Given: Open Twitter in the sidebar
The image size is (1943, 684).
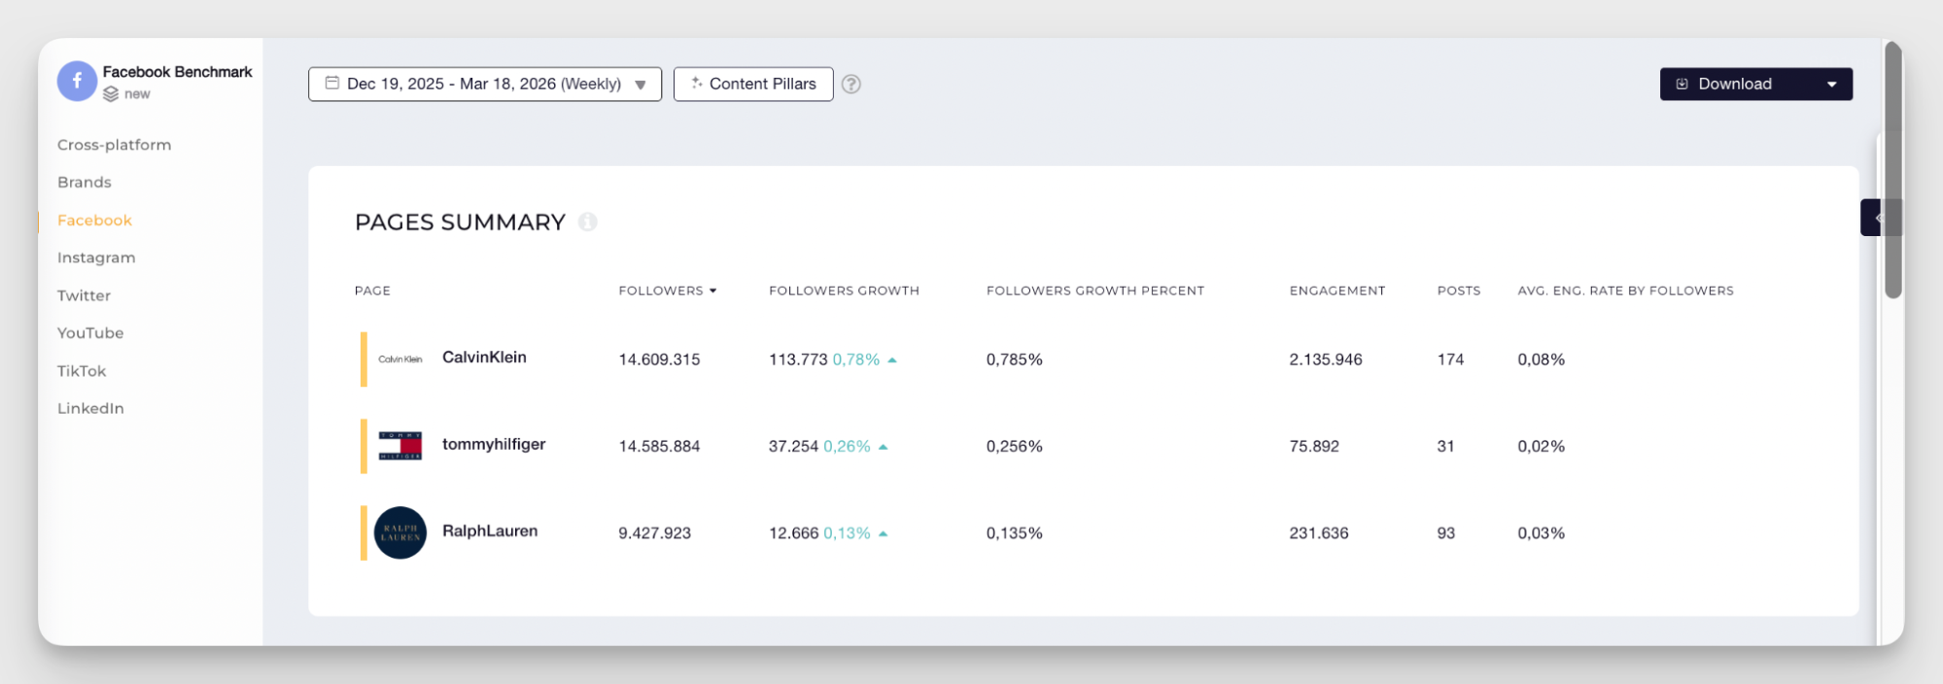Looking at the screenshot, I should coord(84,295).
